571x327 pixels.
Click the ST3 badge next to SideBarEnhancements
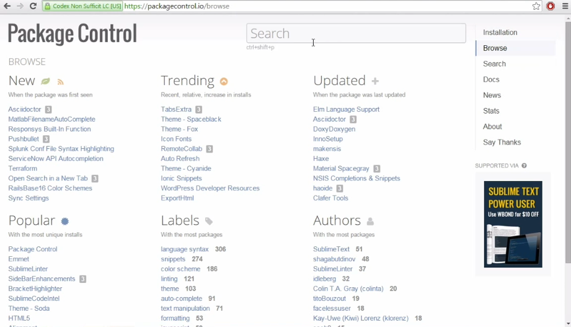82,279
